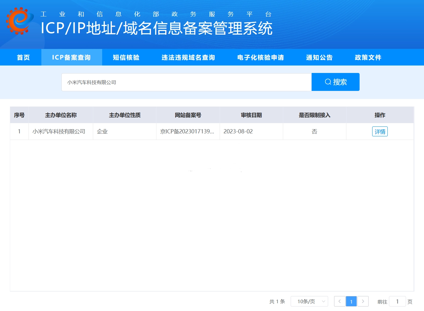Click the magnifier search button
424x311 pixels.
335,82
